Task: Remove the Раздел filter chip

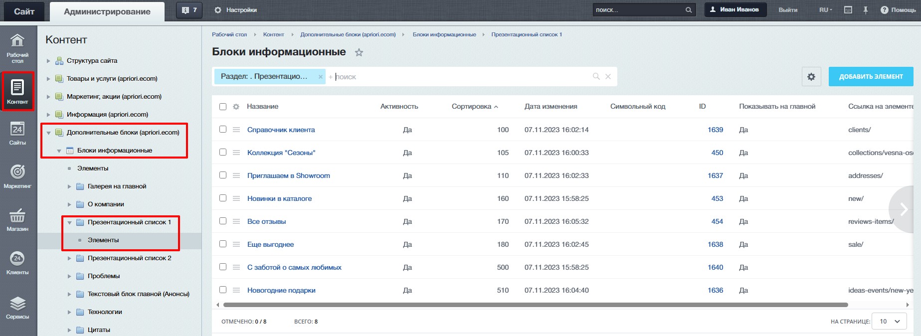Action: pos(321,77)
